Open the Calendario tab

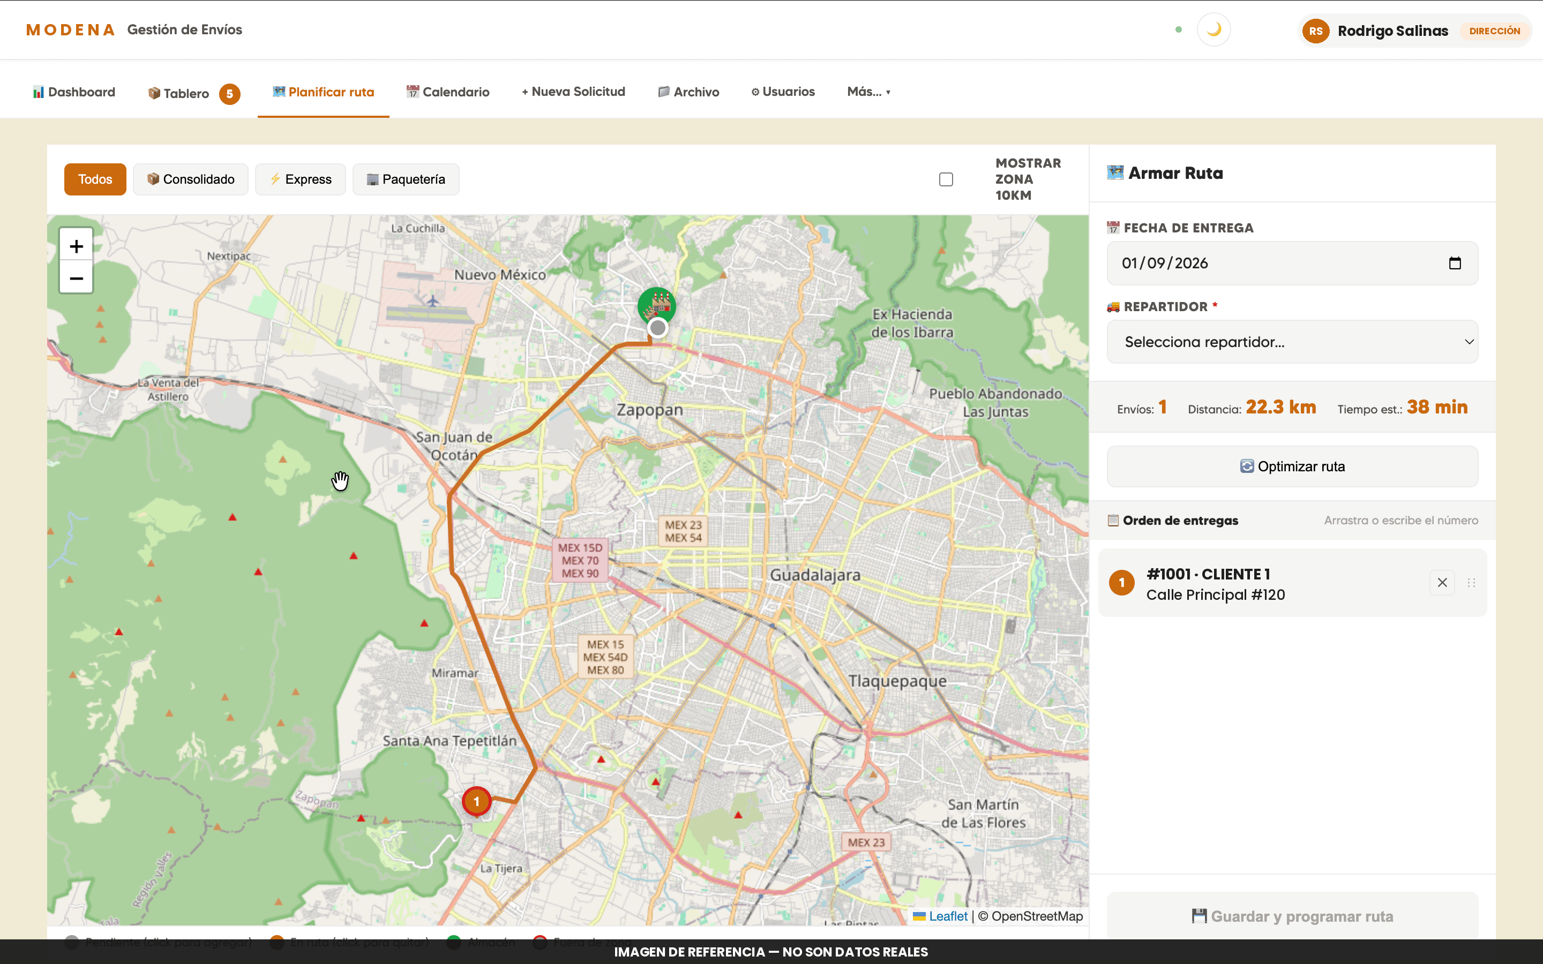[447, 92]
